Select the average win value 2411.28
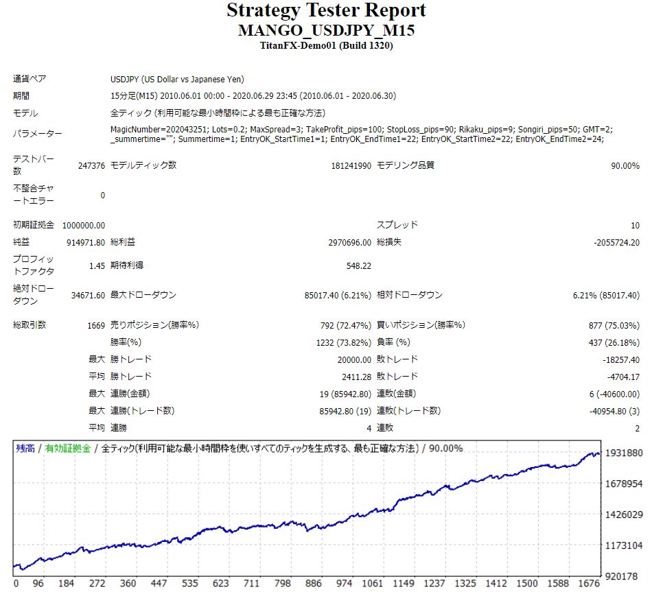 pos(356,377)
